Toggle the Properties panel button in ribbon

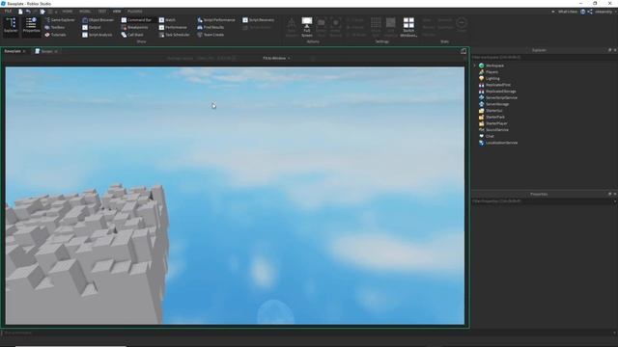coord(31,26)
